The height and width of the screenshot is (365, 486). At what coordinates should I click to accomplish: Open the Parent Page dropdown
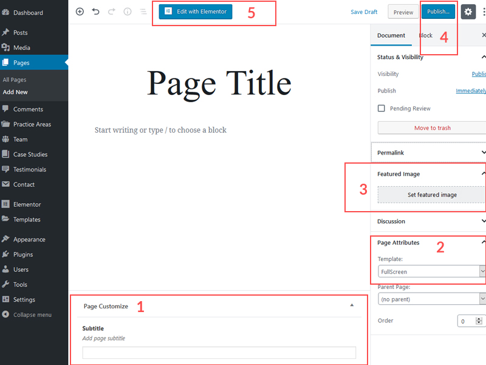(x=431, y=299)
